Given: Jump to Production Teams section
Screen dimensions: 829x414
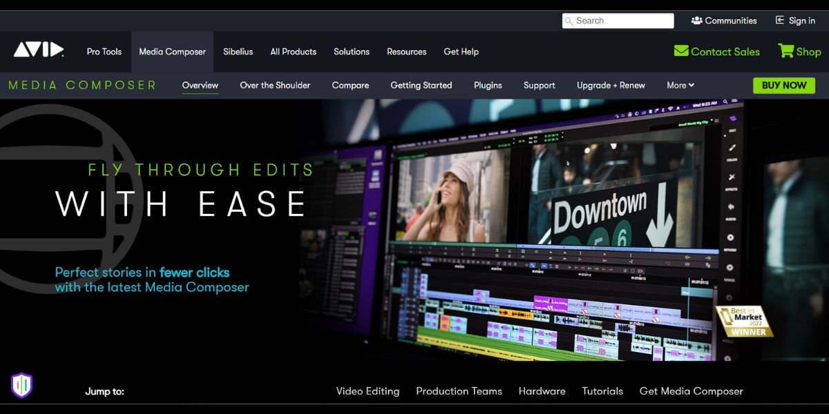Looking at the screenshot, I should 459,391.
